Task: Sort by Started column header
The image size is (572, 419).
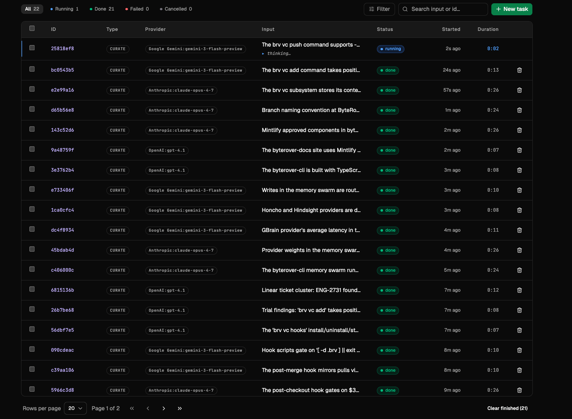Action: point(451,29)
